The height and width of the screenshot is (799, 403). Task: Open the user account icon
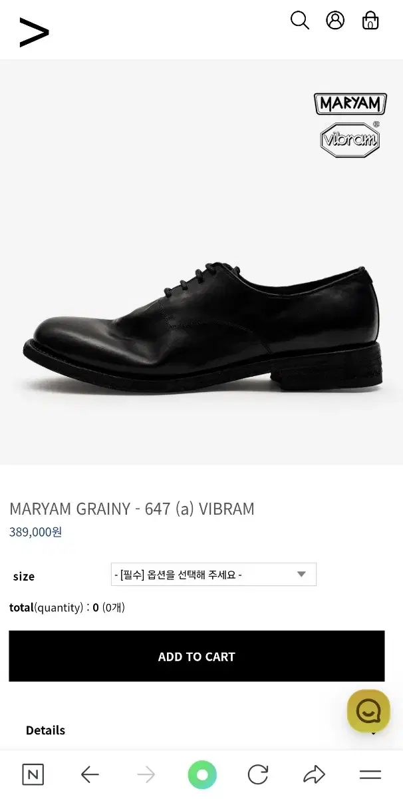pyautogui.click(x=335, y=21)
